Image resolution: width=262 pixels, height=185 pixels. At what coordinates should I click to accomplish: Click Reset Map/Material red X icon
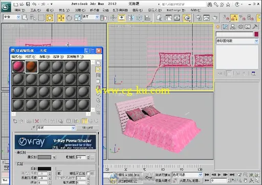point(37,121)
